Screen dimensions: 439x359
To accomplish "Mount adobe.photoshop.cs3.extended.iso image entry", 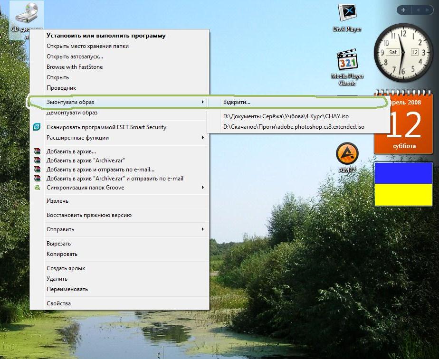I will click(294, 127).
